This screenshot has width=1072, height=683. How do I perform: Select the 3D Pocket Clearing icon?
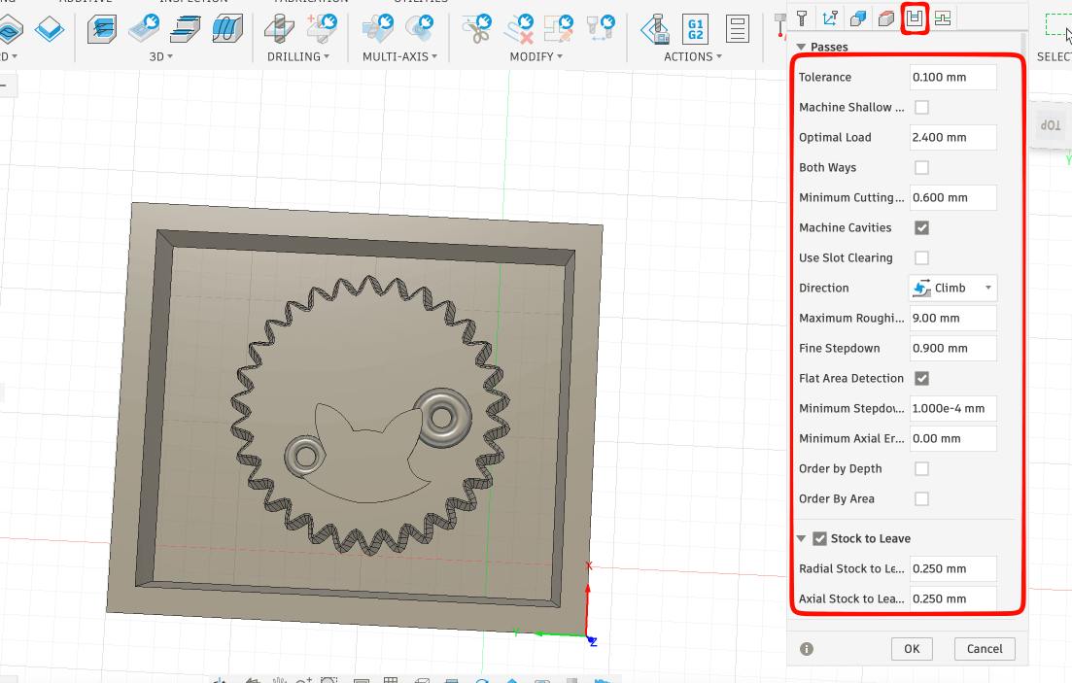tap(144, 29)
